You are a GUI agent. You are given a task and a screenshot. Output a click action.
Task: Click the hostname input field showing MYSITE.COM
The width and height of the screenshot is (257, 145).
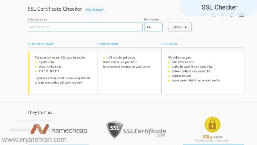tap(85, 27)
